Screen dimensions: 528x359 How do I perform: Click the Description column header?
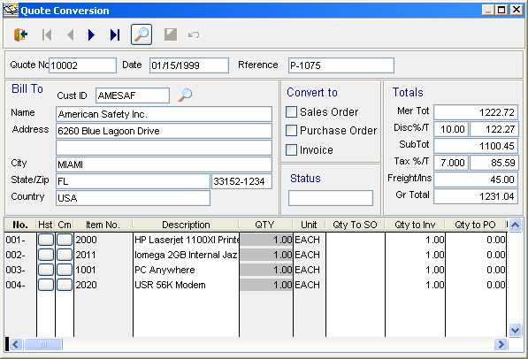coord(186,225)
